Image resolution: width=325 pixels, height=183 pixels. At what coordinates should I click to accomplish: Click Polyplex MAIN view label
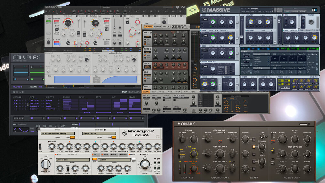(125, 92)
